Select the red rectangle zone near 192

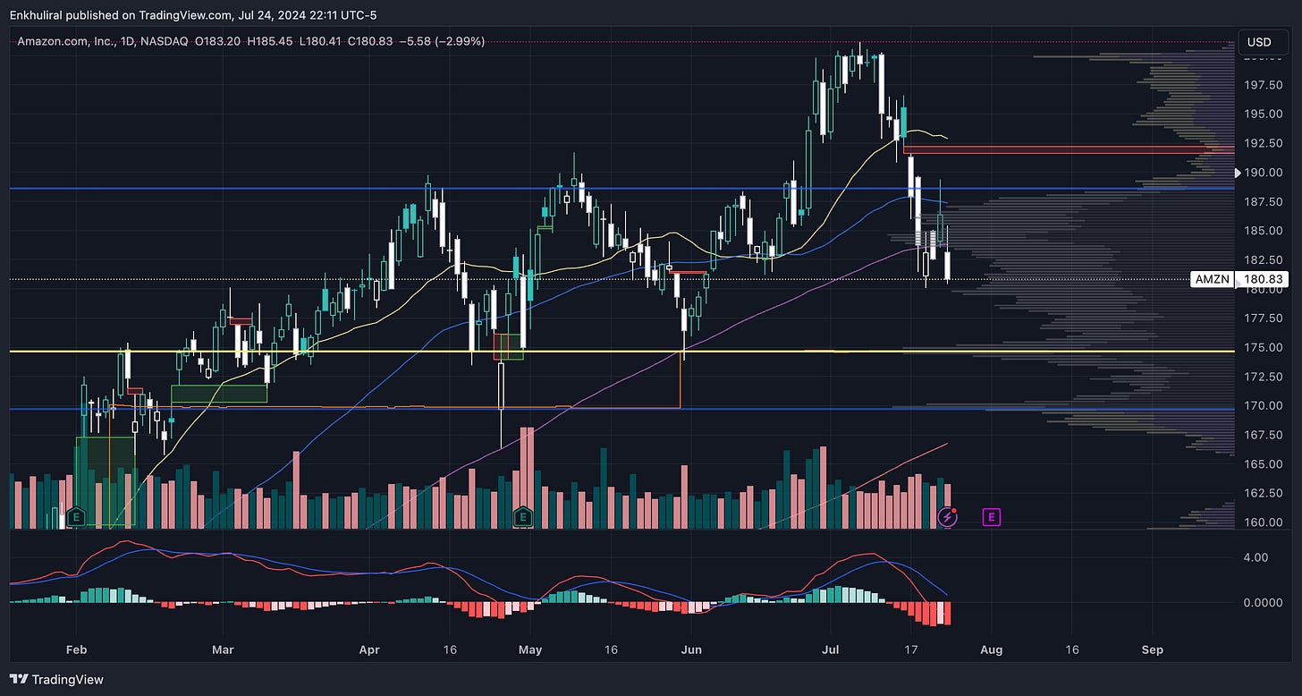click(1069, 149)
